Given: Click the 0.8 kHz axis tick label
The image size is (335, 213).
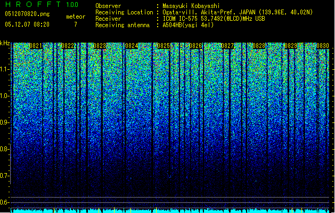Looking at the screenshot, I should click(x=5, y=149).
